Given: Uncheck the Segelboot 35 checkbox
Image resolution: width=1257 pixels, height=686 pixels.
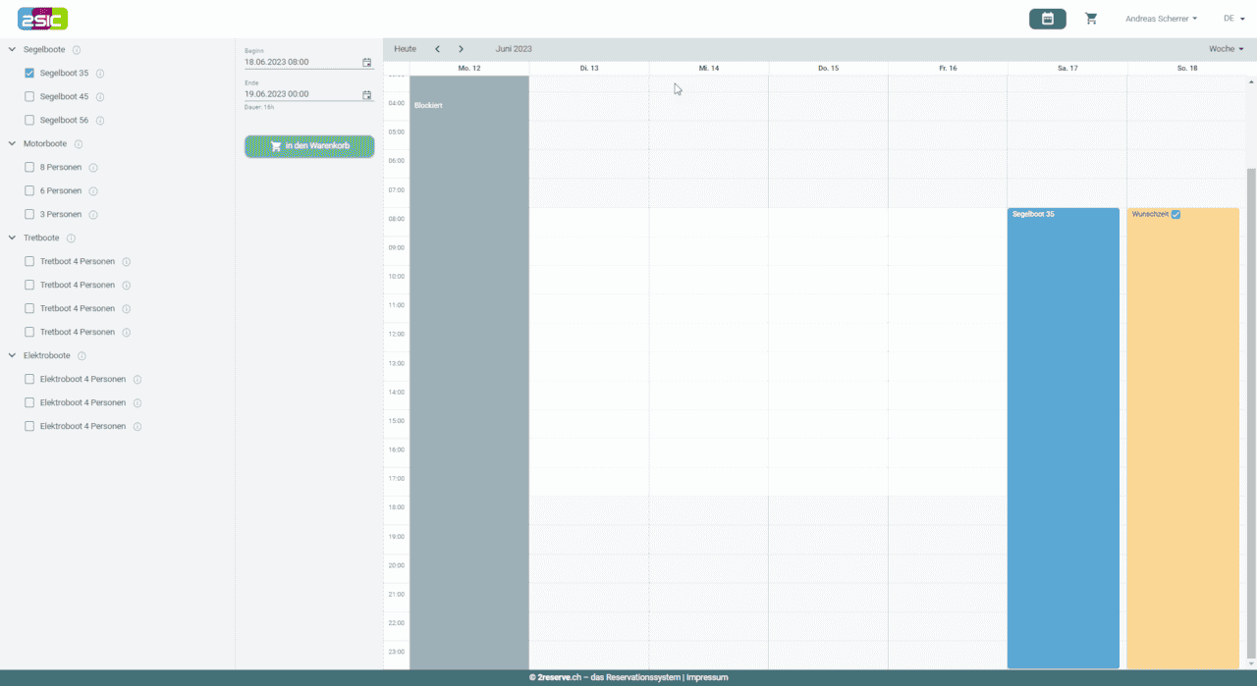Looking at the screenshot, I should (29, 73).
